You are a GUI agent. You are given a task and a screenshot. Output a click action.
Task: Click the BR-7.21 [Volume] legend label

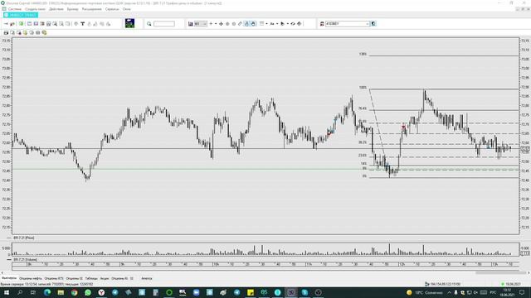click(x=26, y=259)
